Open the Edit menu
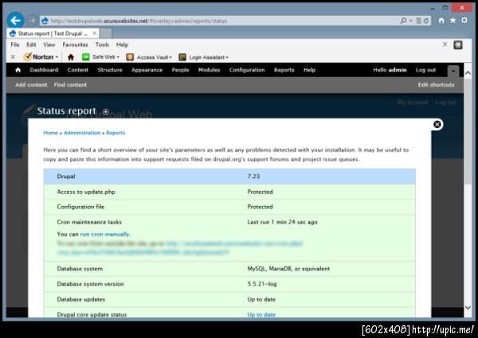The image size is (478, 338). point(31,45)
